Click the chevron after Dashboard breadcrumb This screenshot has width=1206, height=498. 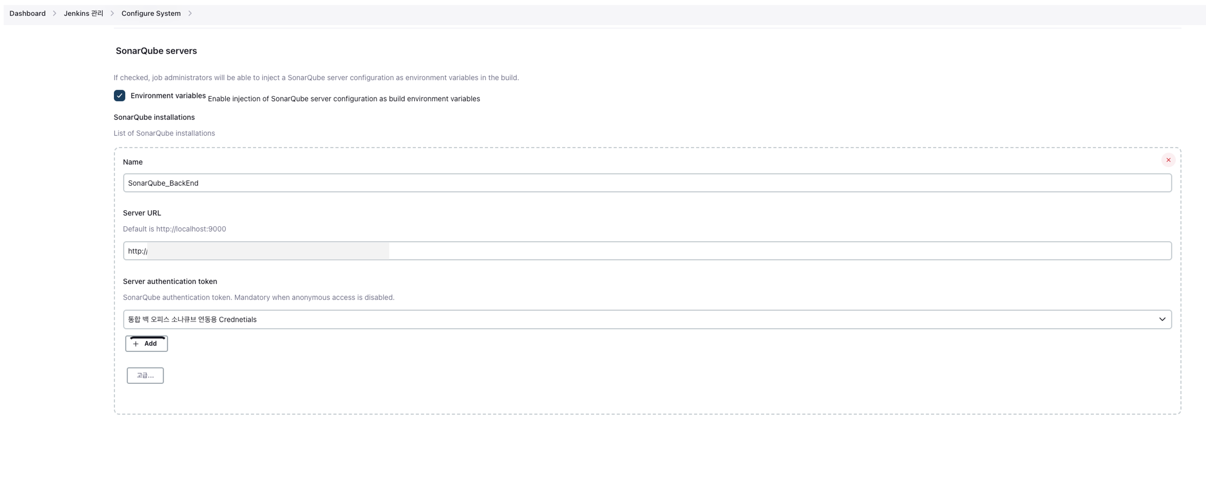[54, 13]
